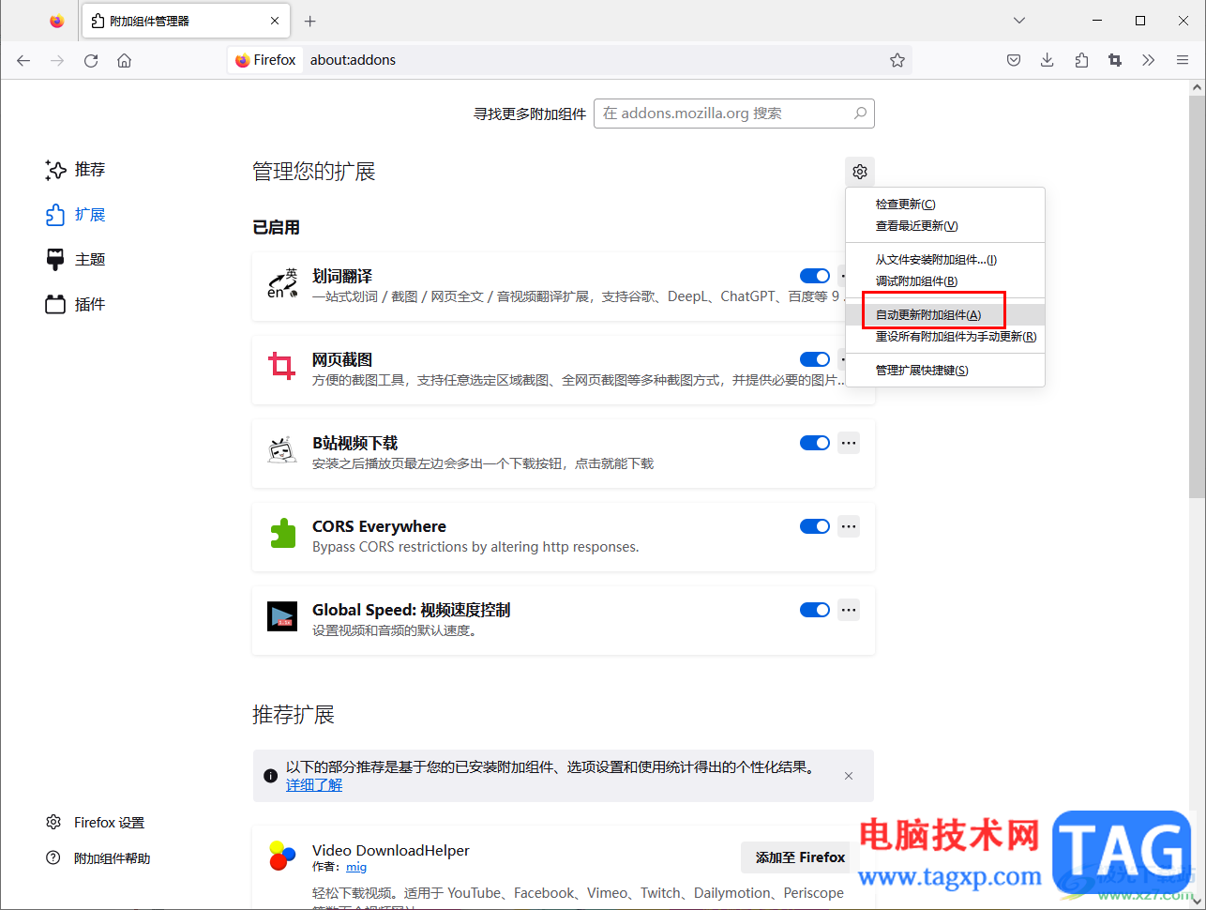1206x910 pixels.
Task: Open 管理扩展快捷键 menu entry
Action: pos(945,371)
